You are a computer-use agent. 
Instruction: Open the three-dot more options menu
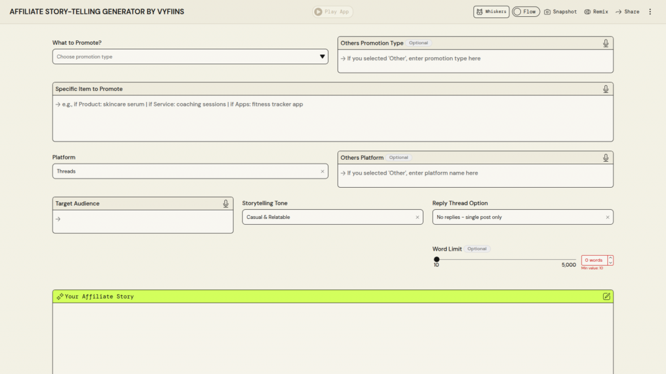pos(650,12)
